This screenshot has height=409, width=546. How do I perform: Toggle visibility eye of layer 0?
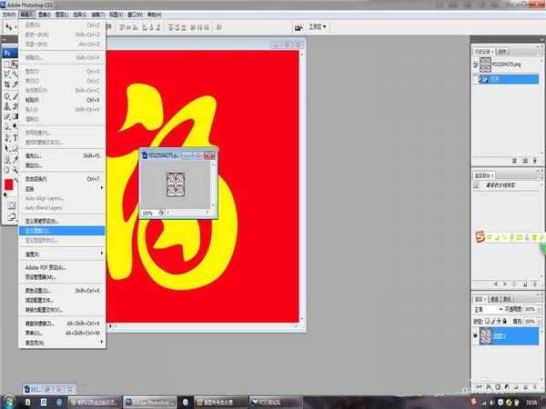(x=477, y=335)
